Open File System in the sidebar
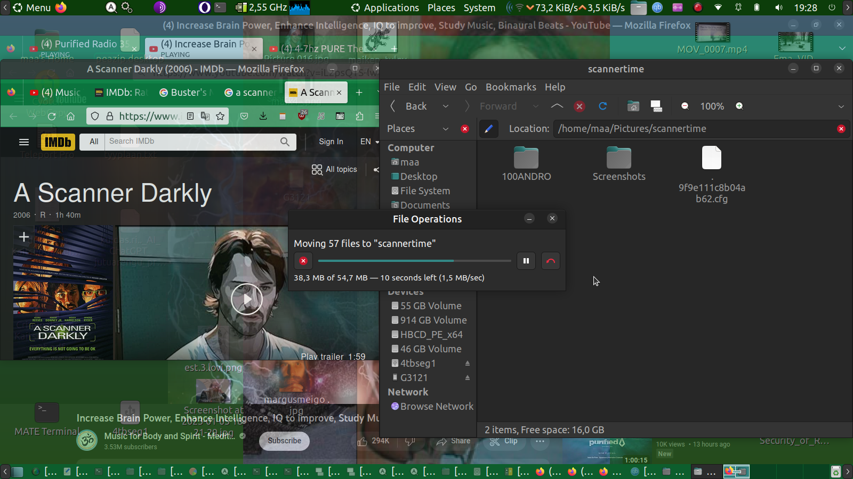 click(425, 191)
